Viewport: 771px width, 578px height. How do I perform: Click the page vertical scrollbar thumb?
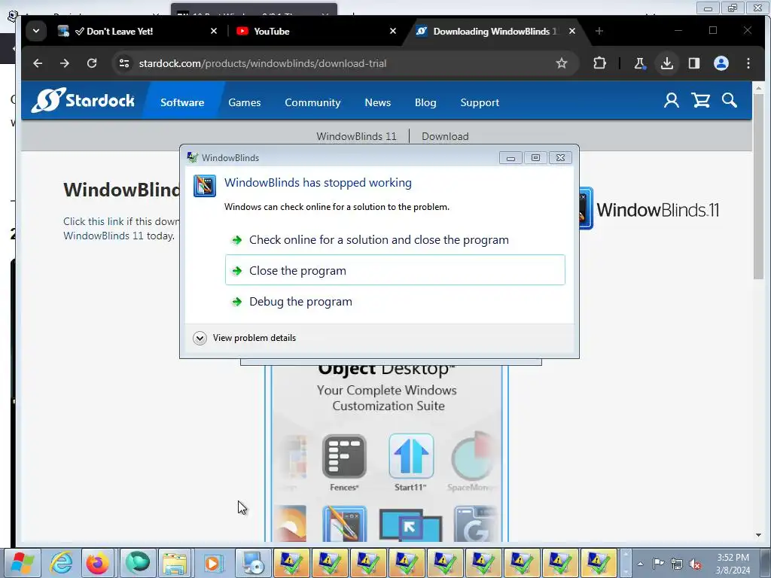click(x=758, y=187)
